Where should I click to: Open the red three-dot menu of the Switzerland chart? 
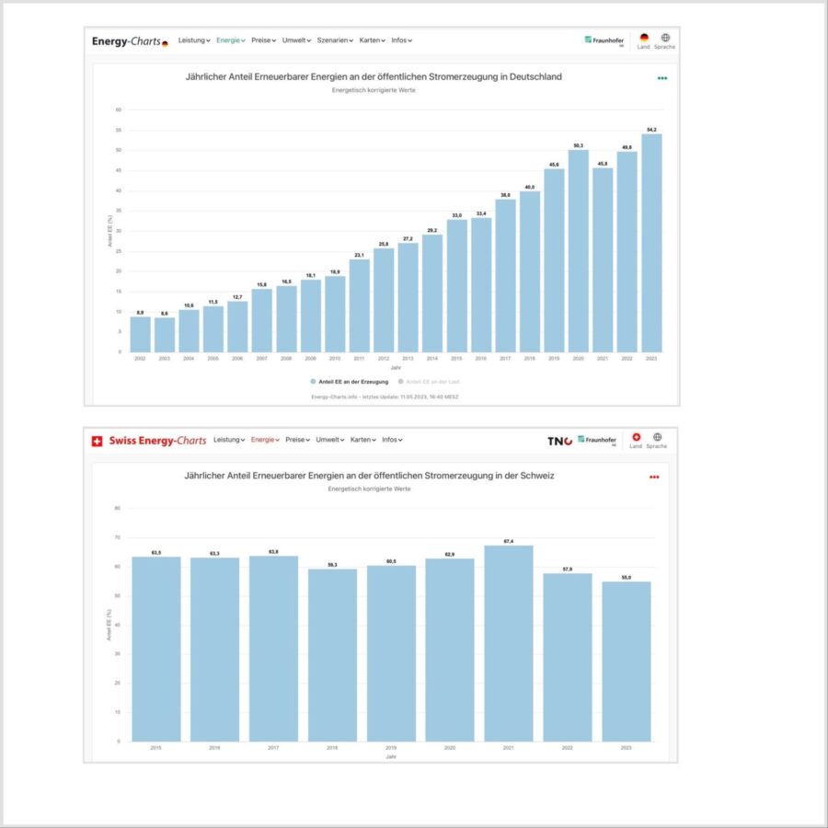654,477
